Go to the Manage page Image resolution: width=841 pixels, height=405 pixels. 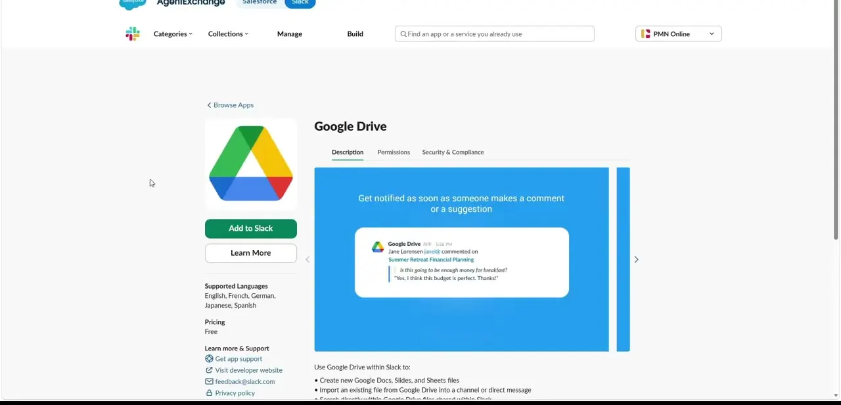(x=290, y=34)
